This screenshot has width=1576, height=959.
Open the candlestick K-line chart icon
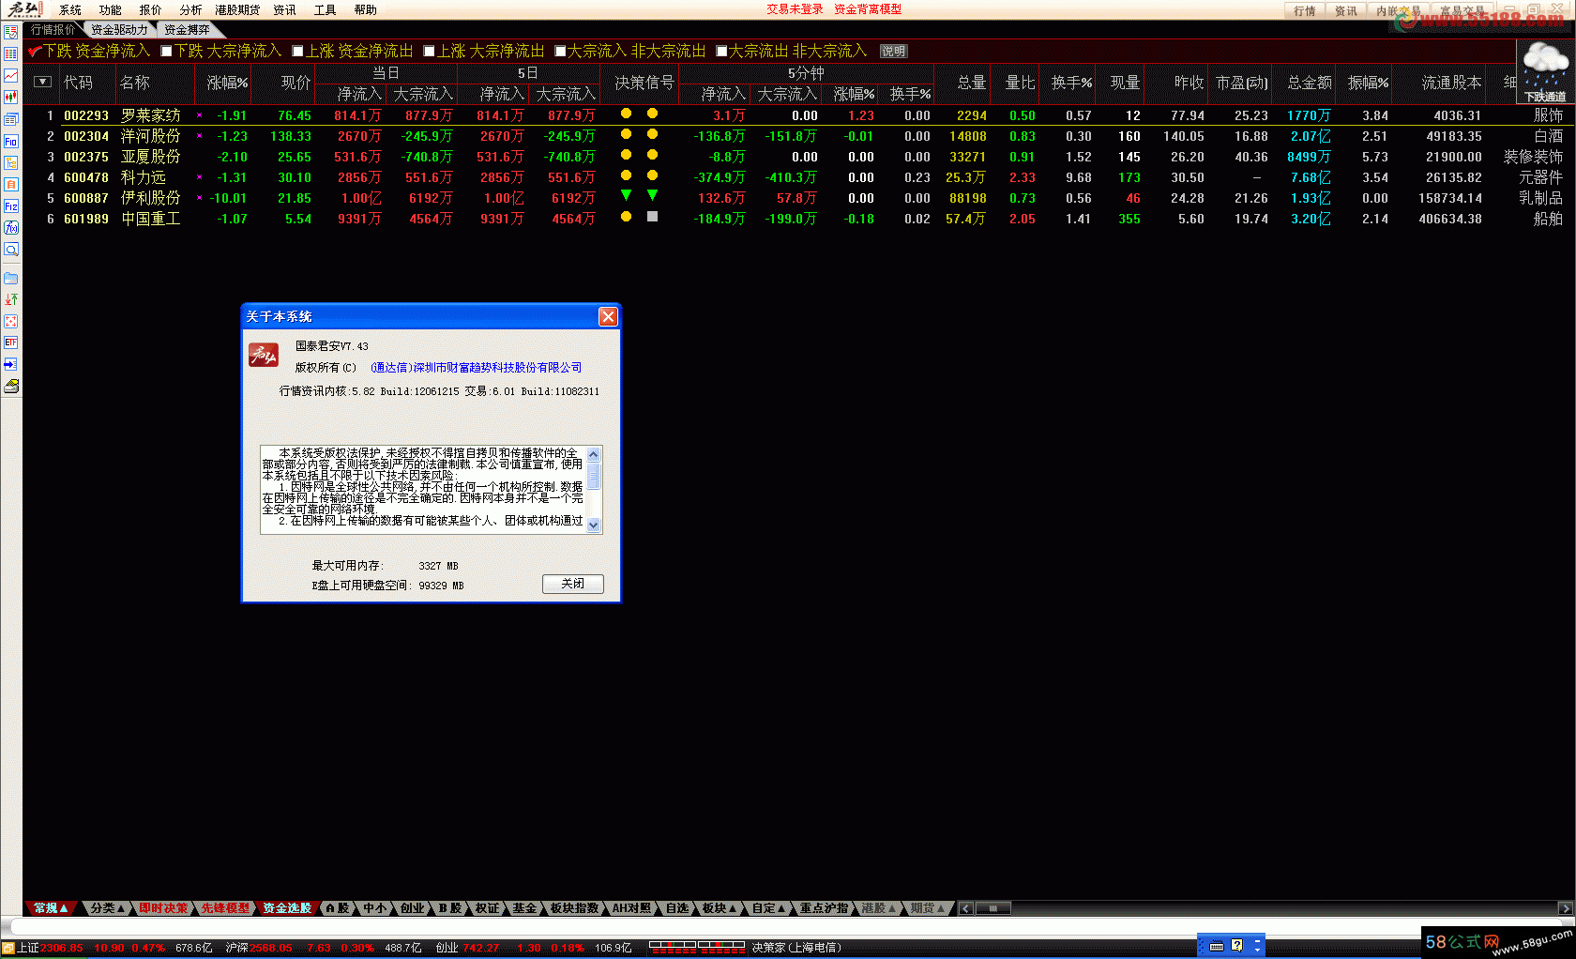[11, 97]
